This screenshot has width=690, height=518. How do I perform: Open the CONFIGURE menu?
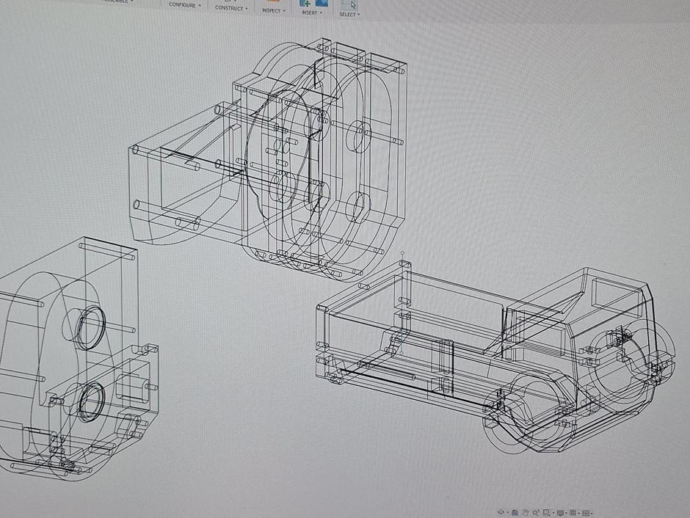click(182, 4)
